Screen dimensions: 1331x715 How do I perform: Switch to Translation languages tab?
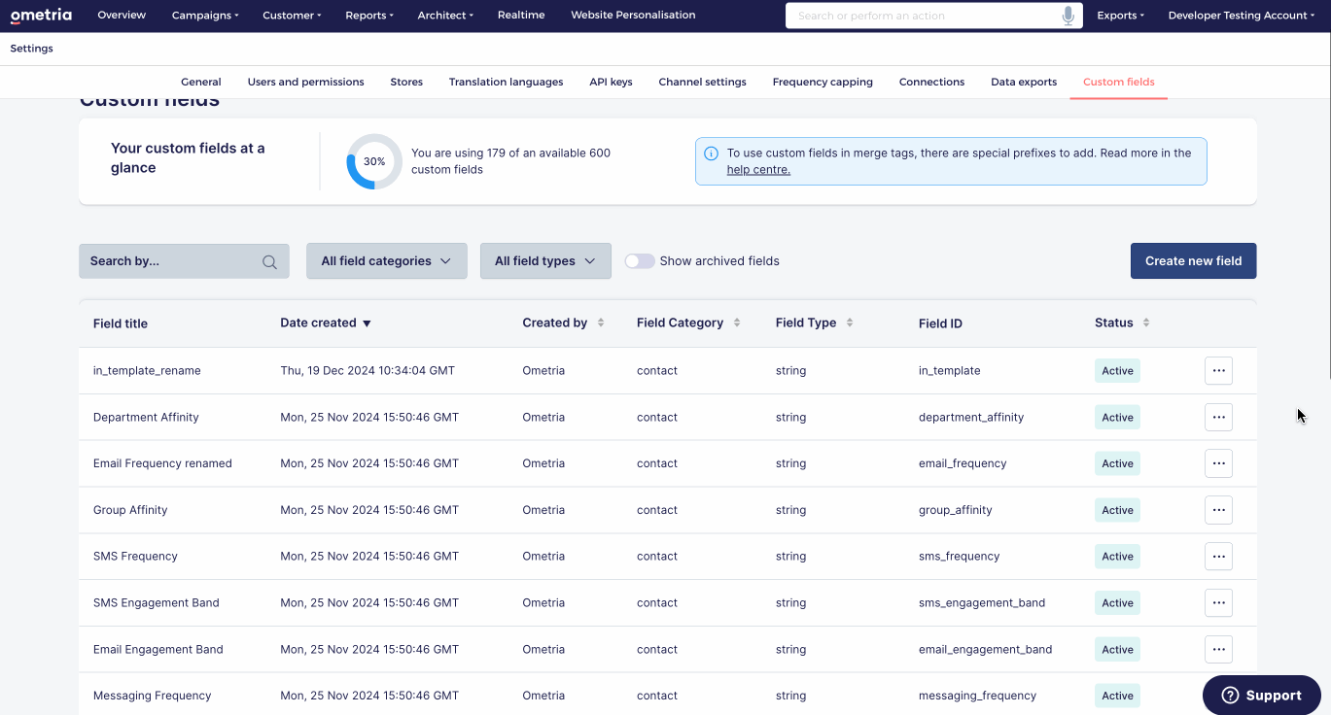(x=506, y=83)
